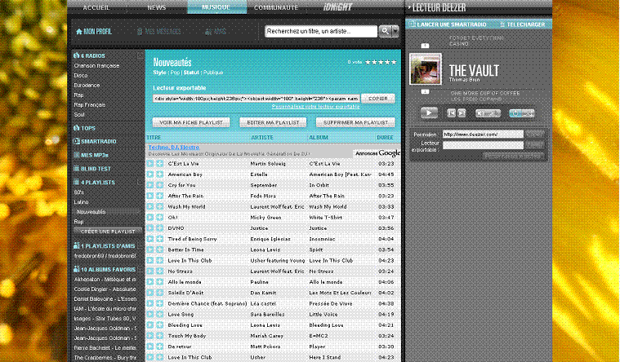Switch to the Musique tab

coord(216,7)
